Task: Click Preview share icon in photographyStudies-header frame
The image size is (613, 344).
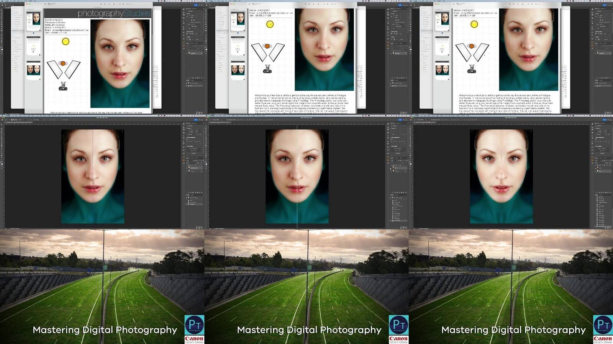Action: pyautogui.click(x=109, y=4)
